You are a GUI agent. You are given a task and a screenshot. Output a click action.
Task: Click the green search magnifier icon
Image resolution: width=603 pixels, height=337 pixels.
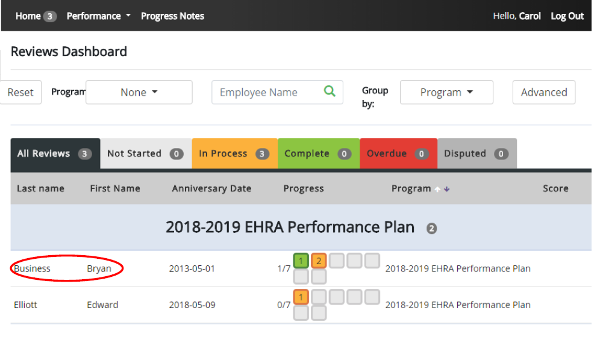pyautogui.click(x=330, y=91)
